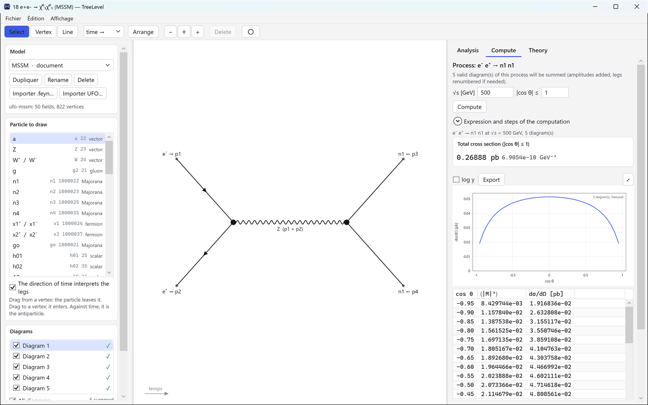Image resolution: width=648 pixels, height=405 pixels.
Task: Click the Compute button
Action: click(x=469, y=107)
